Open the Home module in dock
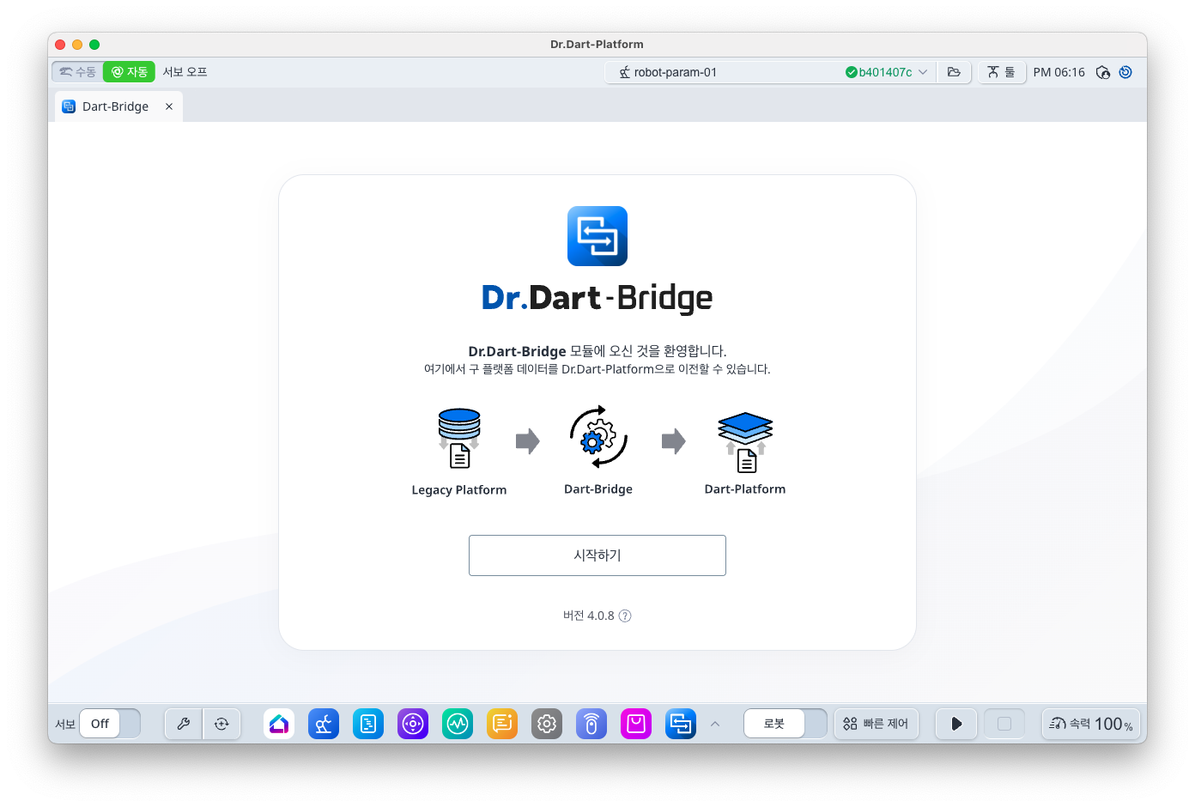Screen dimensions: 1195x807 click(279, 724)
